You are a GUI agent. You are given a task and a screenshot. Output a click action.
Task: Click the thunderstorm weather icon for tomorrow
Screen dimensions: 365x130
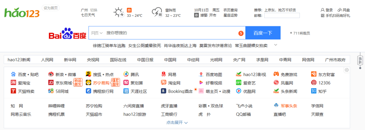click(157, 12)
